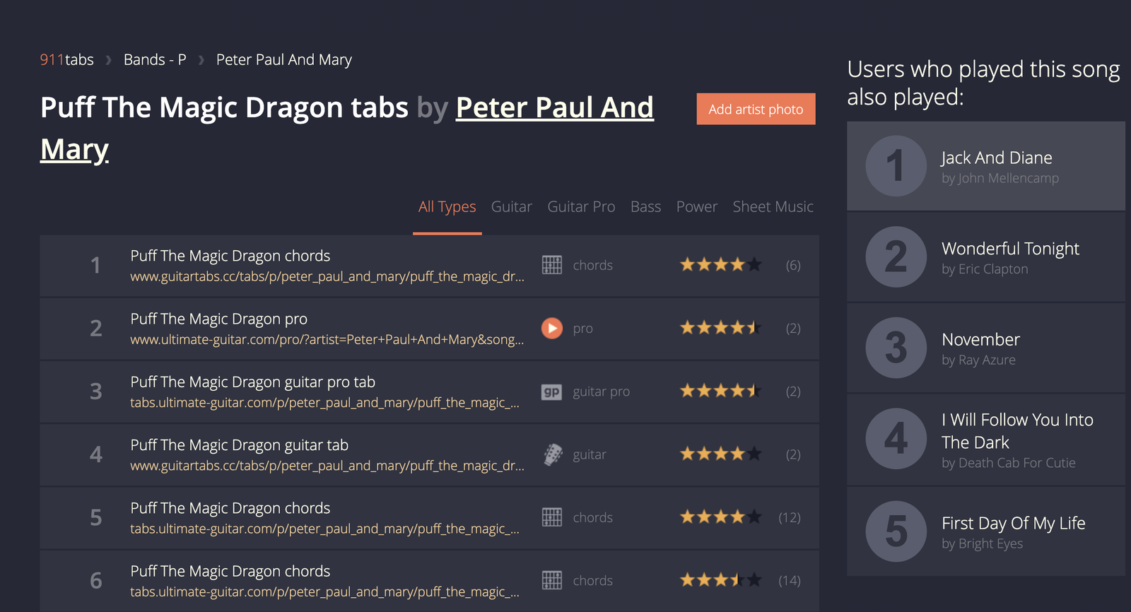Click 'guitar' type label in row 4

click(x=590, y=454)
